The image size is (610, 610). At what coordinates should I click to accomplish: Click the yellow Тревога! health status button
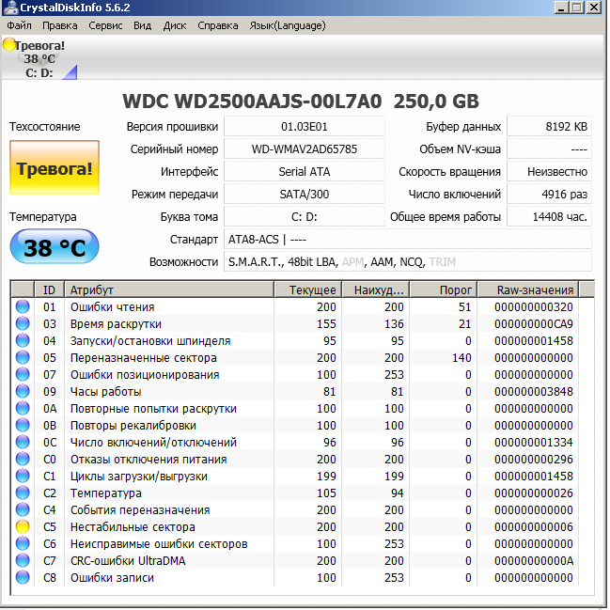click(x=54, y=169)
